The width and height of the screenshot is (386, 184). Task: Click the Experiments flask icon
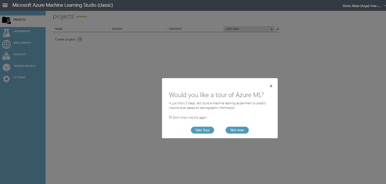[x=7, y=33]
